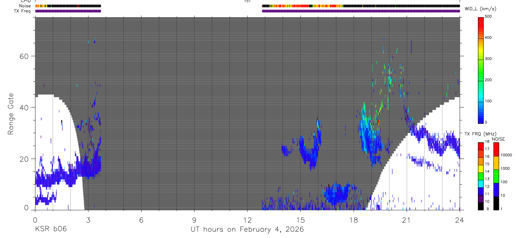Click the afternoon Noise strip after 13 UT
This screenshot has height=238, width=517.
coord(361,6)
